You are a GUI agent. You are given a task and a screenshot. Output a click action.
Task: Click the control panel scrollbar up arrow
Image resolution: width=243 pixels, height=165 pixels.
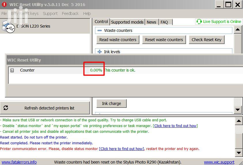pyautogui.click(x=238, y=30)
